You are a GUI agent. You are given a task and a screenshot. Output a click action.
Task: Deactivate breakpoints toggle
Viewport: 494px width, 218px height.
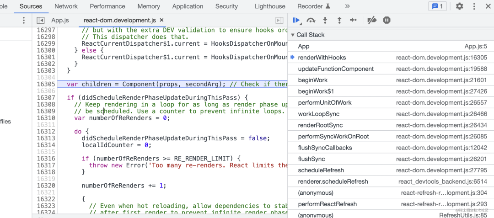[x=372, y=21]
